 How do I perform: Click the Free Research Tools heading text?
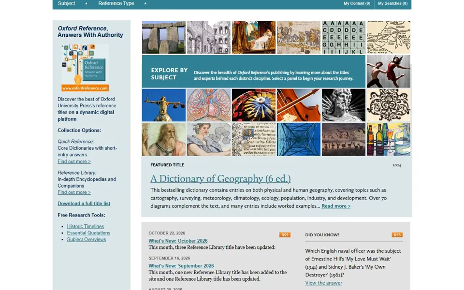click(x=81, y=215)
